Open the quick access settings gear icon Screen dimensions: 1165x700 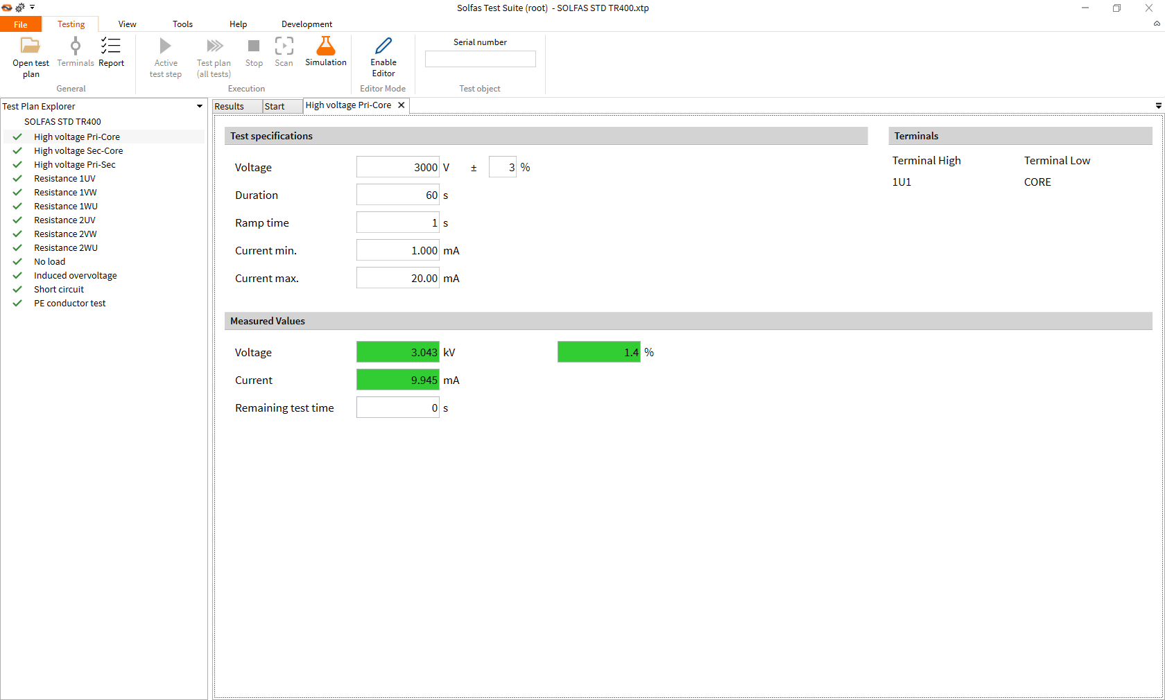click(x=20, y=8)
